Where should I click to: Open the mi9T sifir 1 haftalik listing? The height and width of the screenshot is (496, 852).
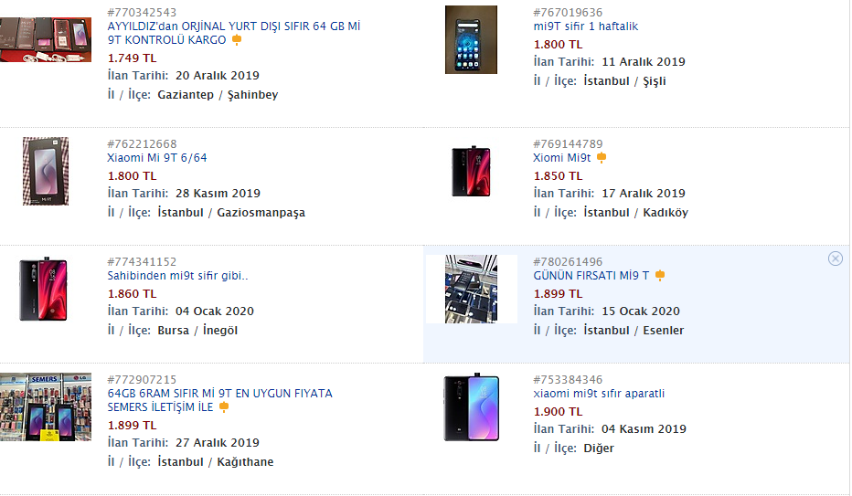pos(585,26)
